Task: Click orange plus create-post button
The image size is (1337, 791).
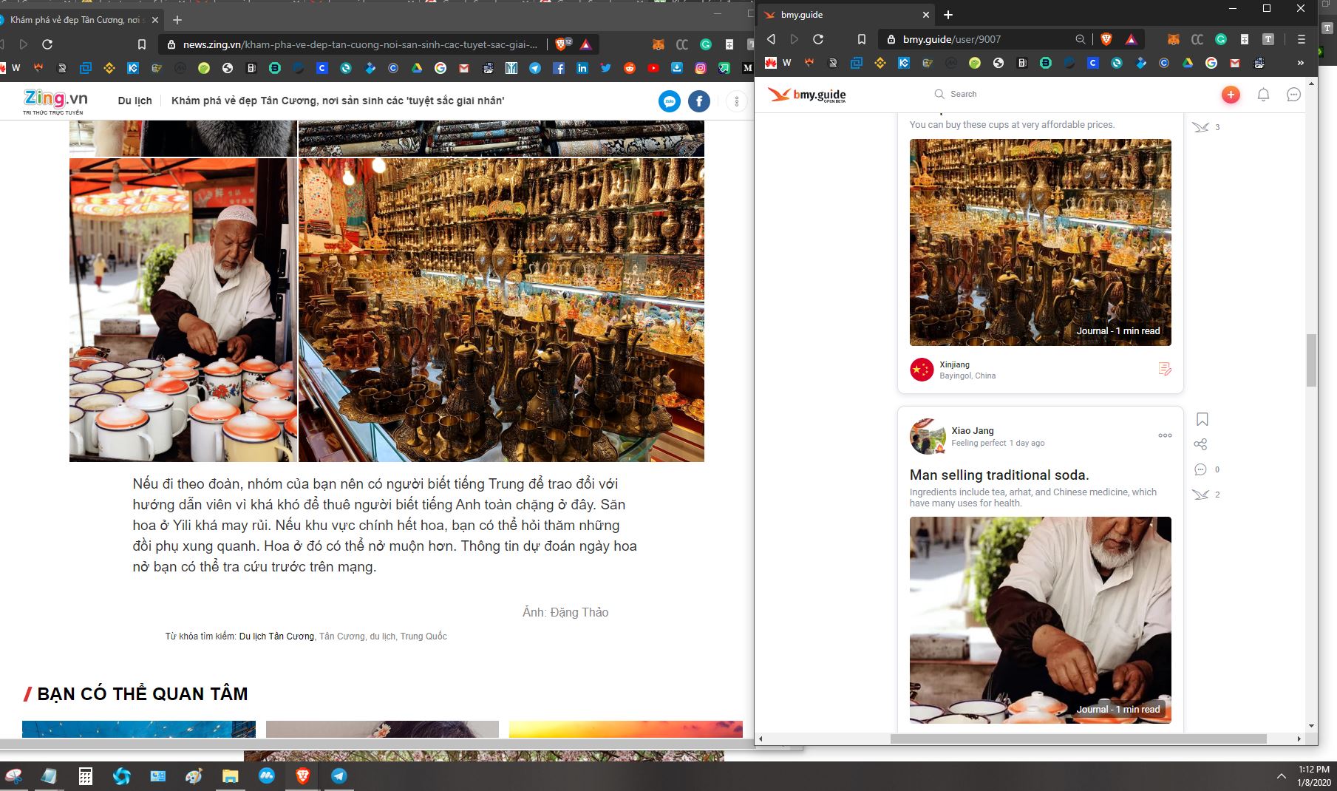Action: 1231,95
